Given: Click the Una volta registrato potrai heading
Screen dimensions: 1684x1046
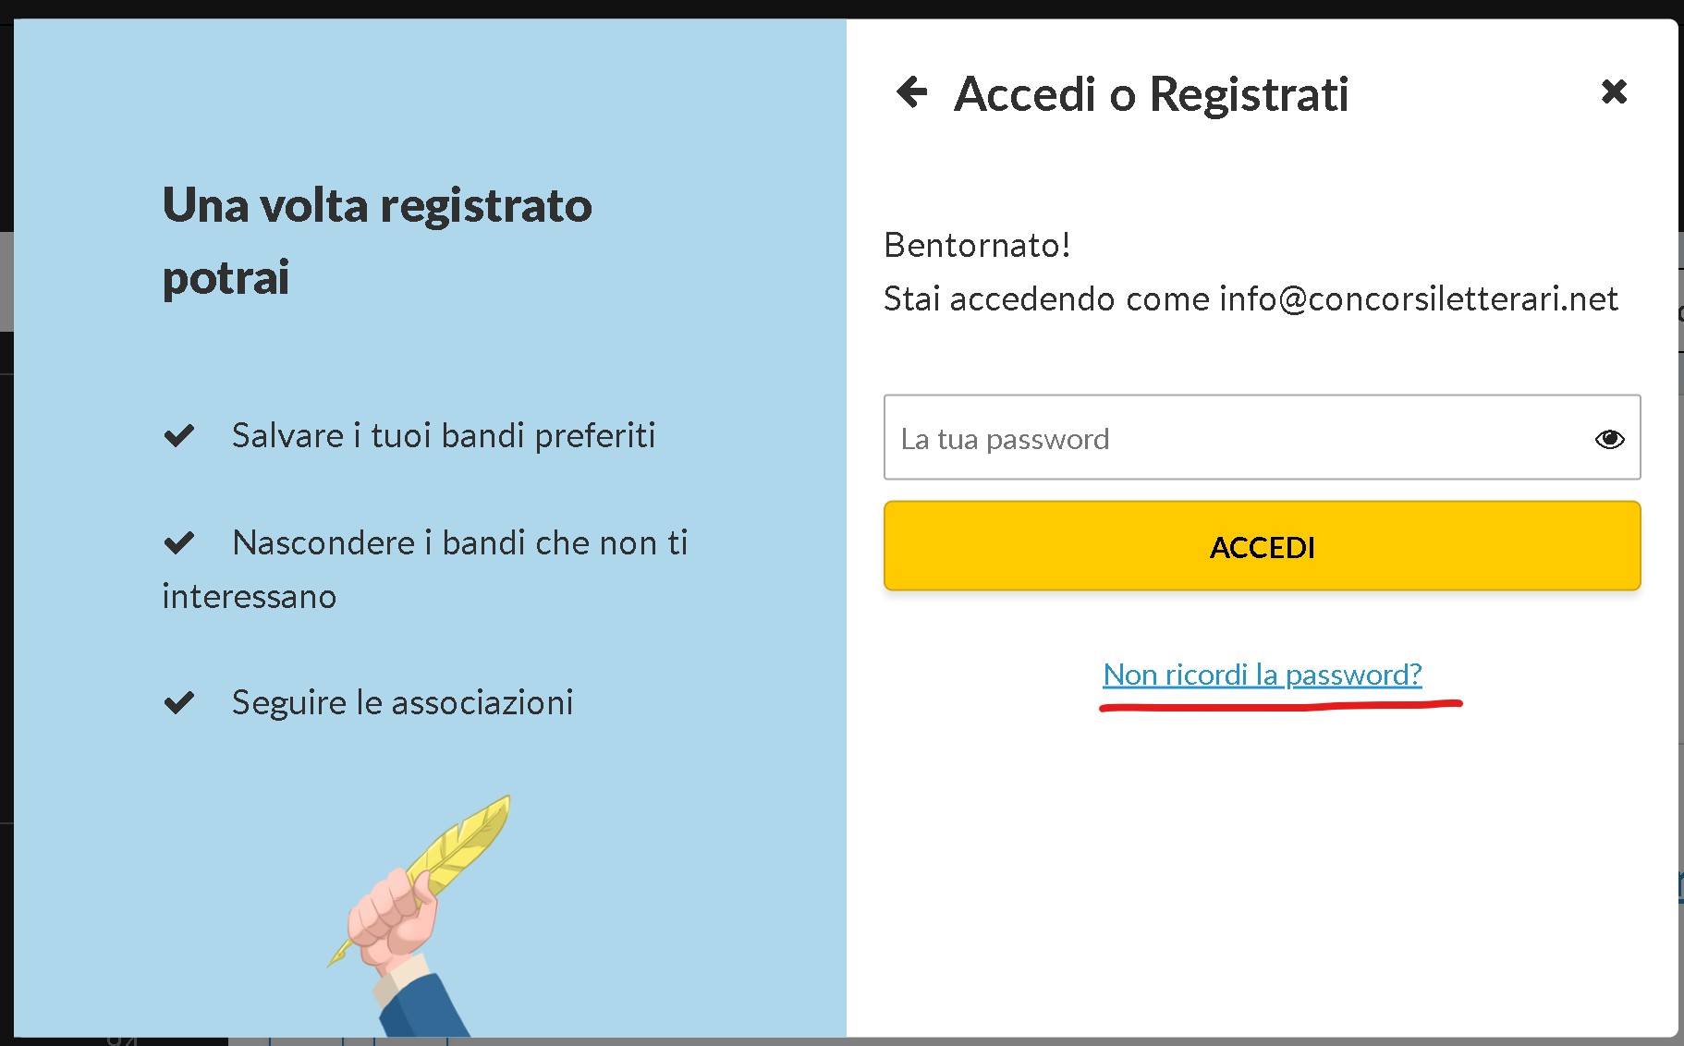Looking at the screenshot, I should coord(377,240).
